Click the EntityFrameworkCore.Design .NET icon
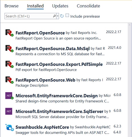Image resolution: width=132 pixels, height=137 pixels. tap(9, 96)
